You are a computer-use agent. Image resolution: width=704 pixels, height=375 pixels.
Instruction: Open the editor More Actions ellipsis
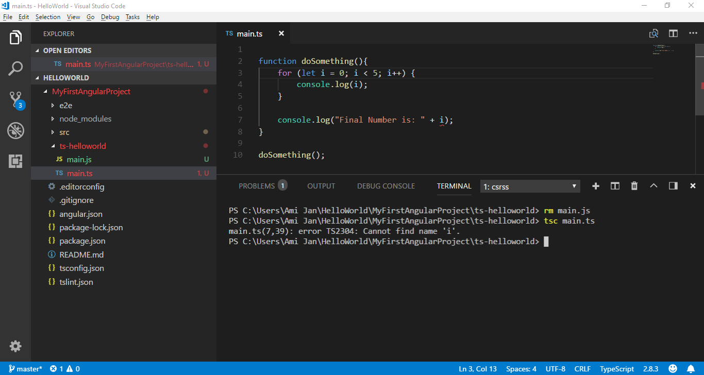pyautogui.click(x=693, y=33)
